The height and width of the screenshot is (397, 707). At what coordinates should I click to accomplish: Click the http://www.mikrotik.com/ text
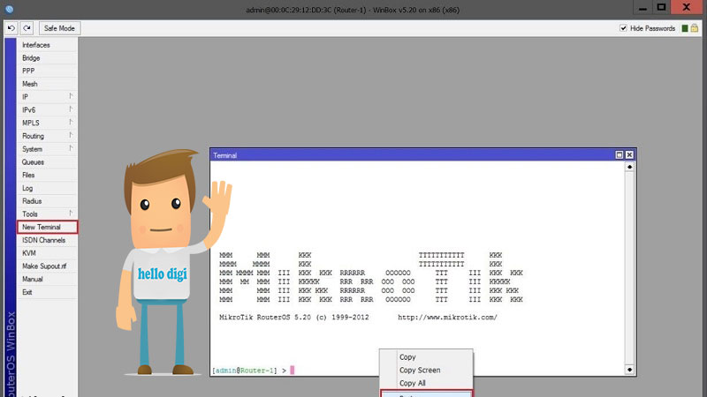(447, 317)
